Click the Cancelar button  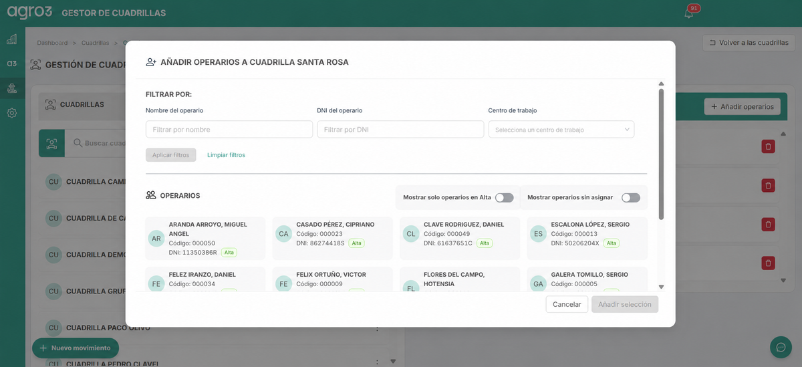(x=567, y=304)
